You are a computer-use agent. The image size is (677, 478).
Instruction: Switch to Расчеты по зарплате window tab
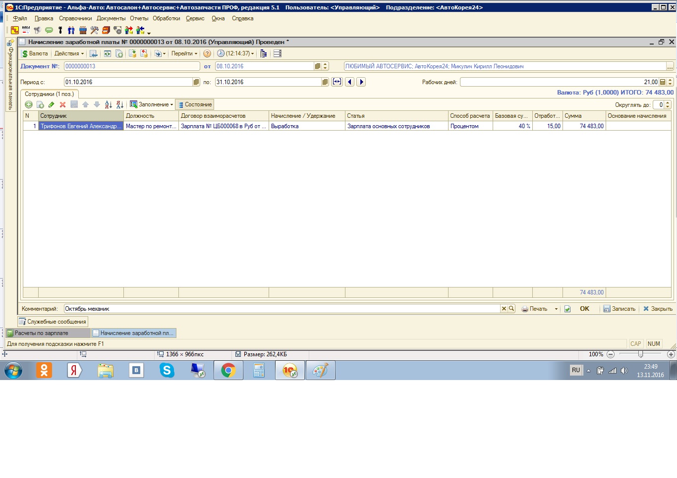(48, 333)
